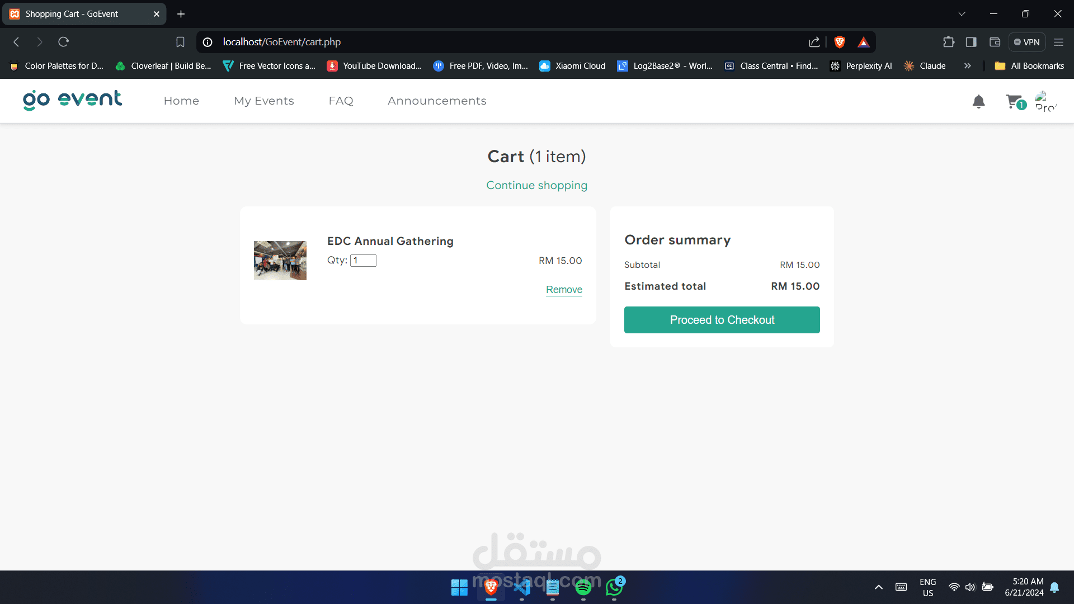
Task: Open the notifications bell icon
Action: click(978, 101)
